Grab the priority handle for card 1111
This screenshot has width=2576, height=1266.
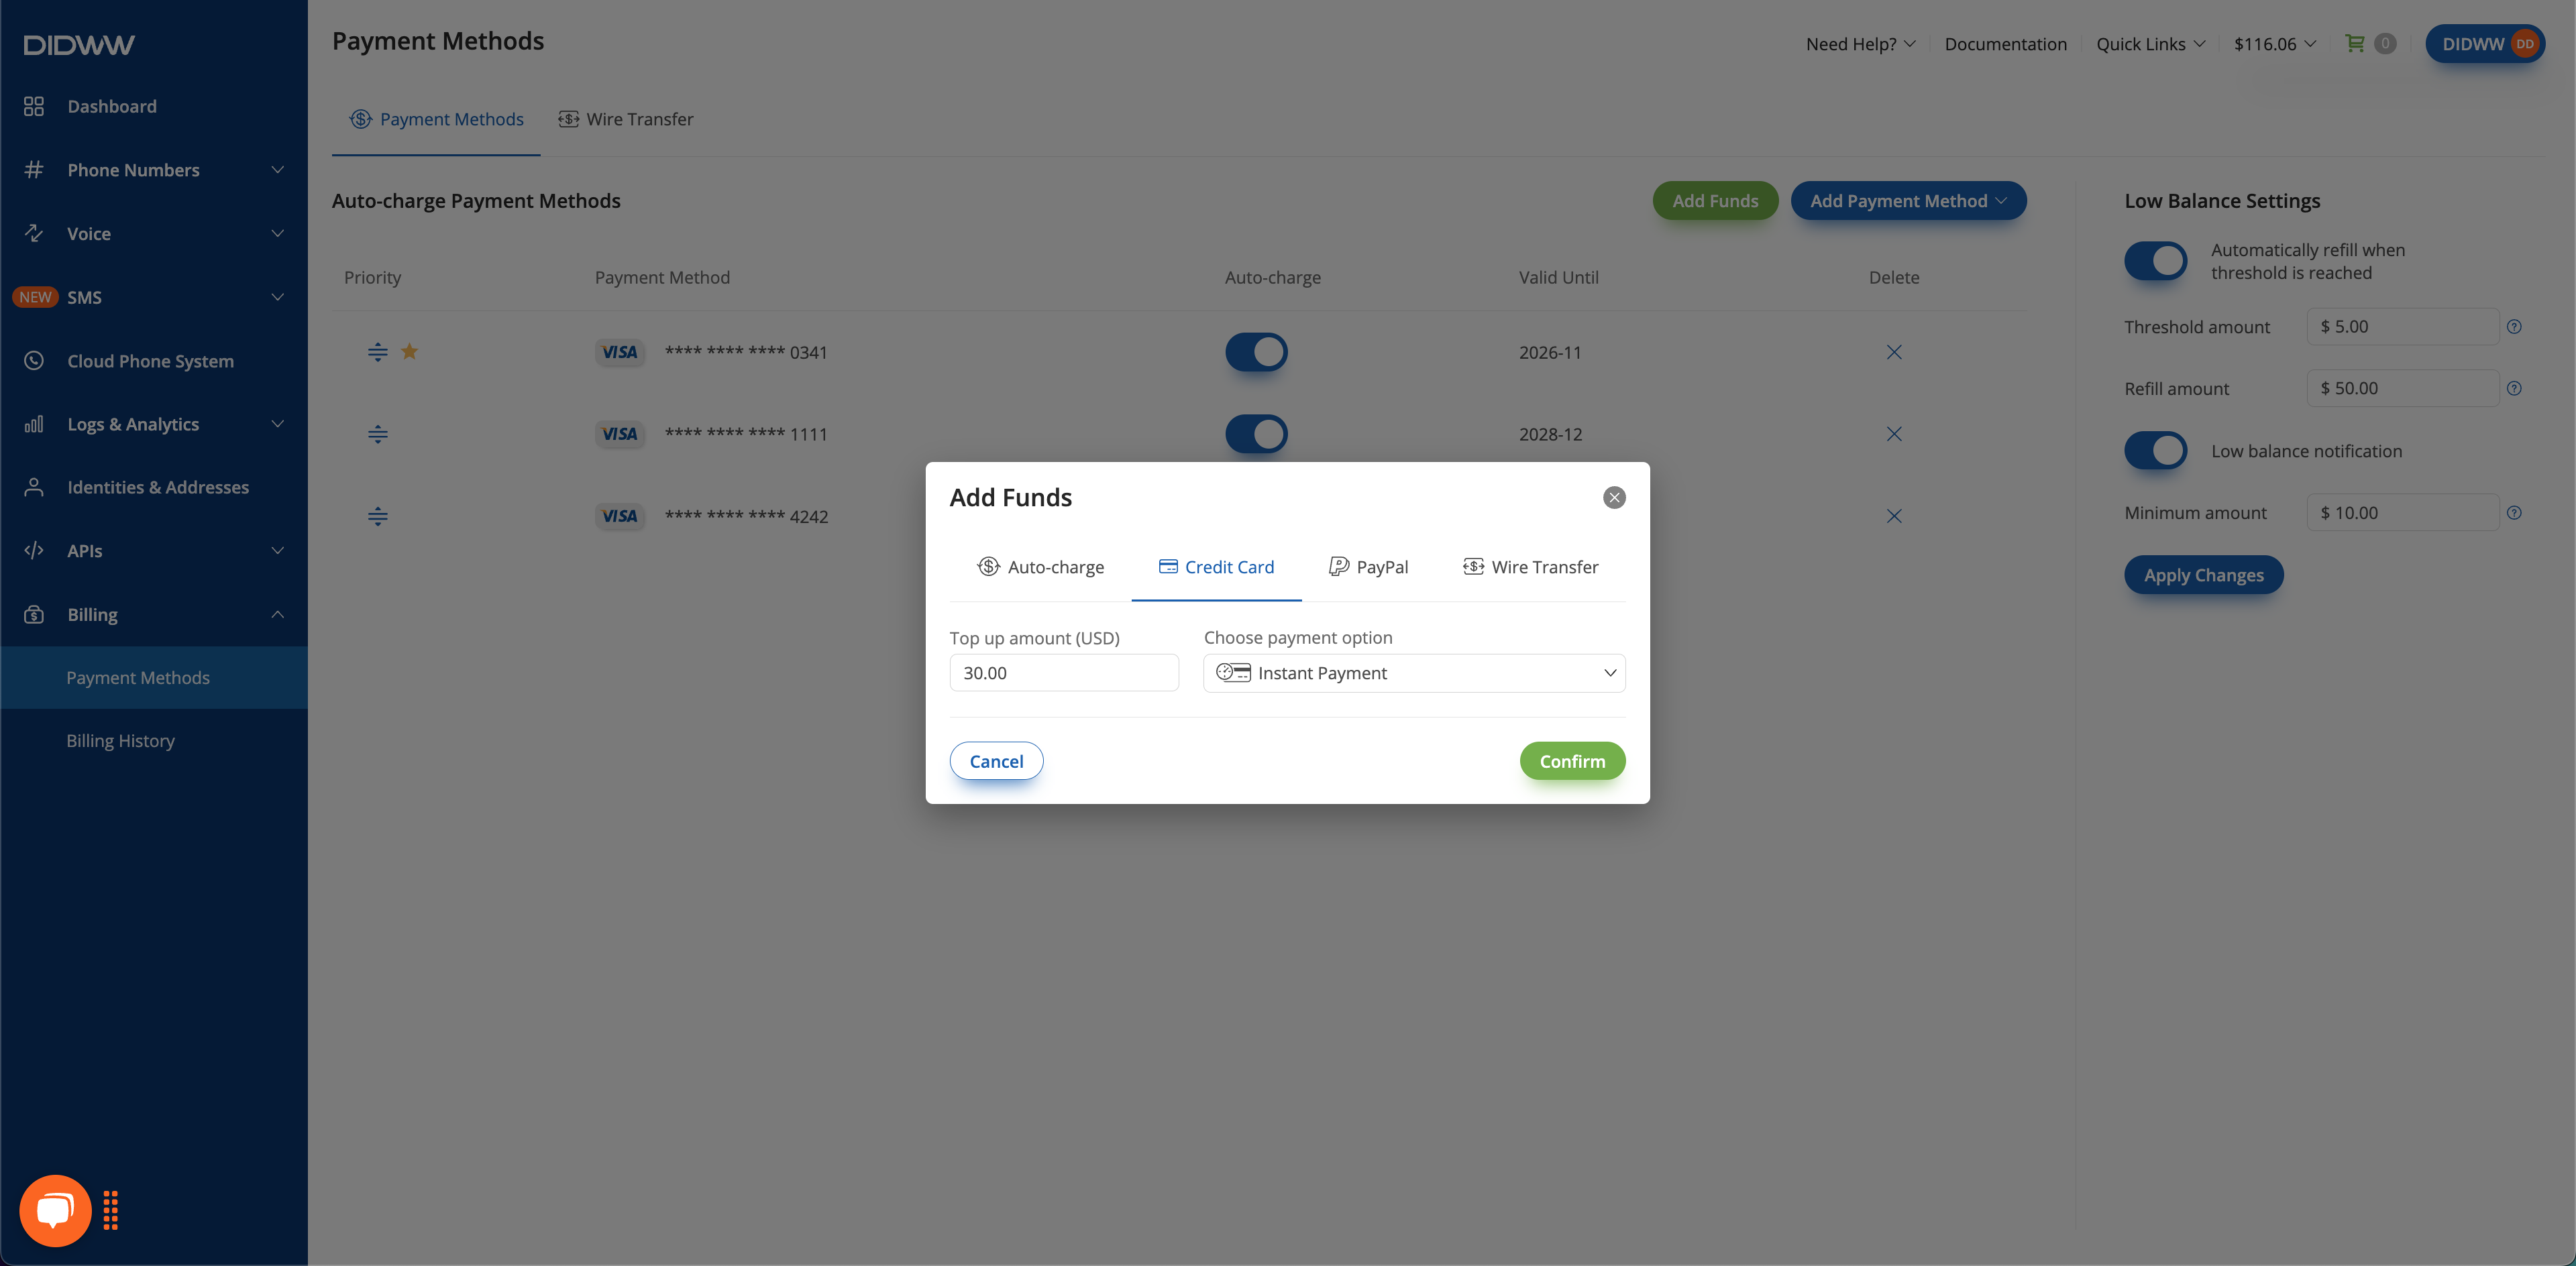click(377, 434)
